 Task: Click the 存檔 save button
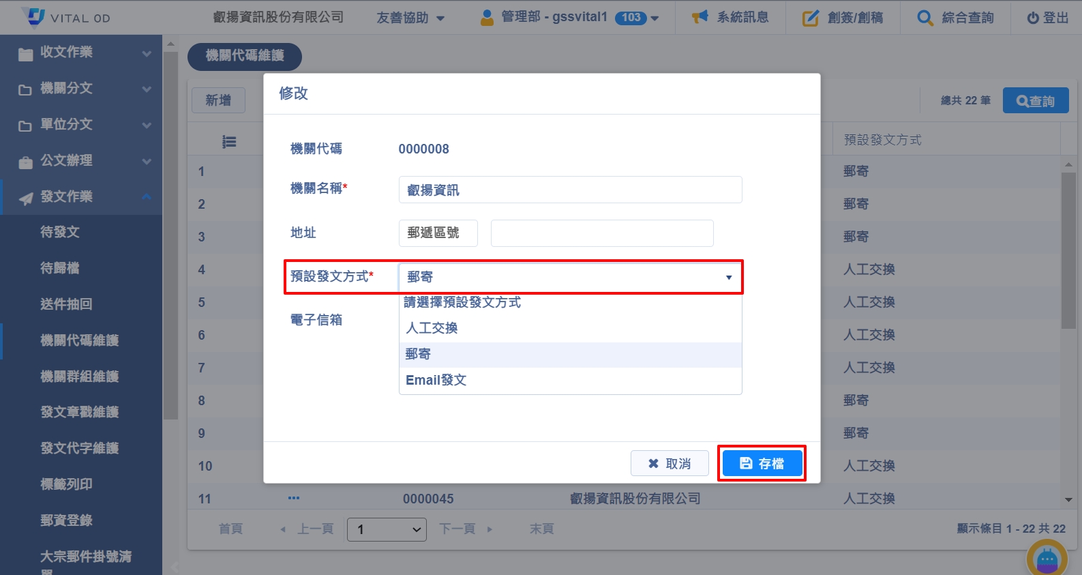tap(762, 464)
